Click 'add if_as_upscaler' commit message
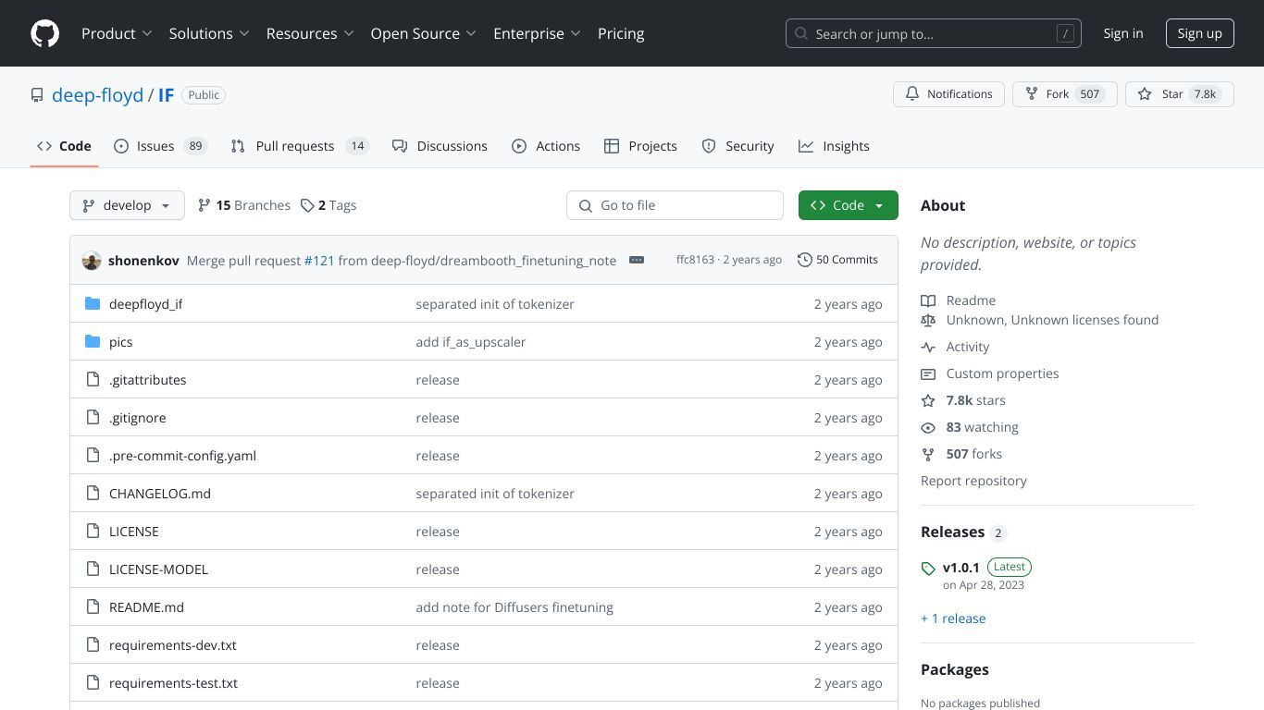 (x=471, y=341)
